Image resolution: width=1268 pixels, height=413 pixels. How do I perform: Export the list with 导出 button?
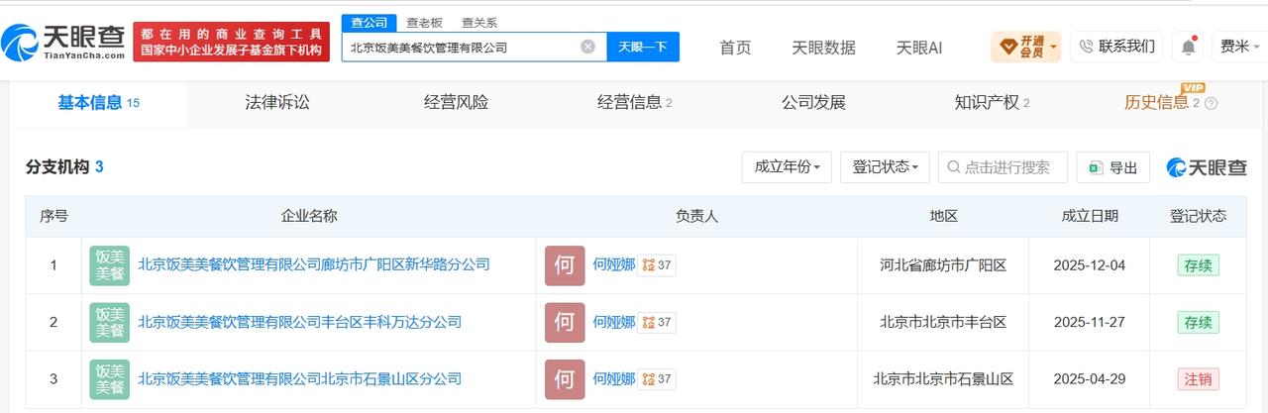pos(1113,167)
